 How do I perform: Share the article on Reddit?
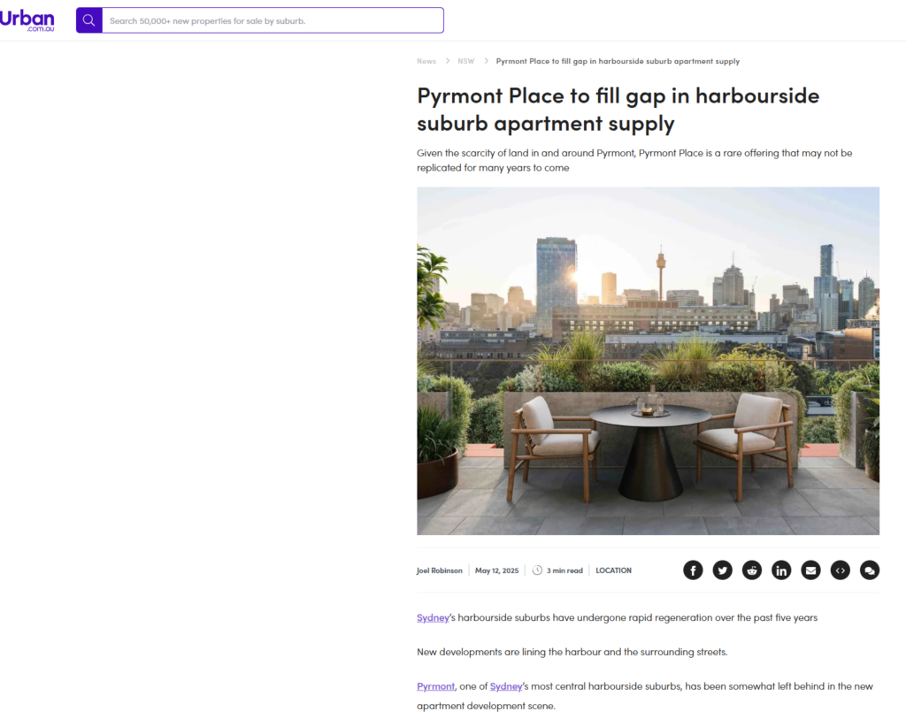click(752, 570)
